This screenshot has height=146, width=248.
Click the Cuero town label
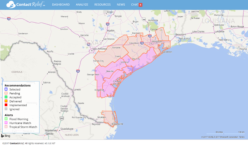pyautogui.click(x=118, y=56)
